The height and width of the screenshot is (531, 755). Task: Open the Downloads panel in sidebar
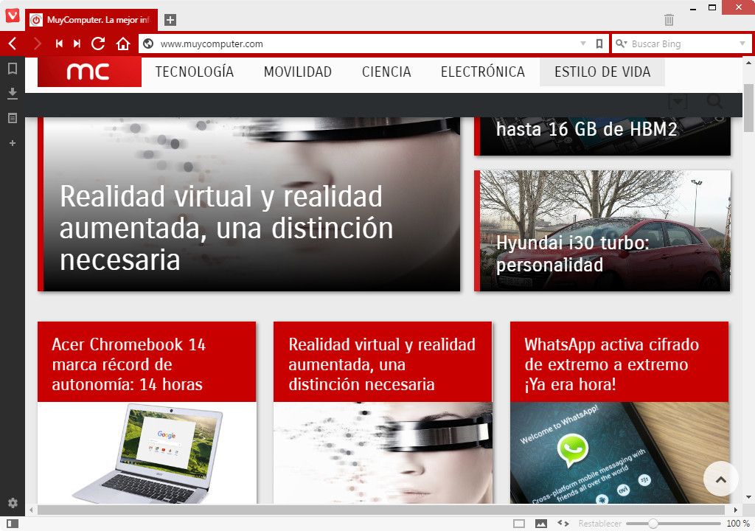point(12,93)
